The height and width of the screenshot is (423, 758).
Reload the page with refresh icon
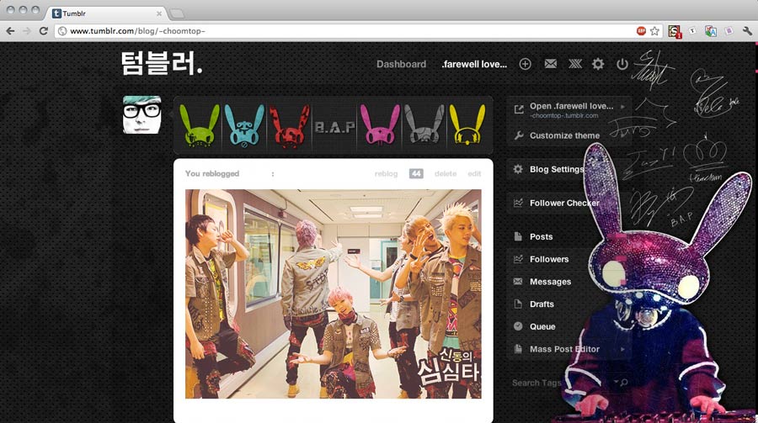click(x=44, y=31)
